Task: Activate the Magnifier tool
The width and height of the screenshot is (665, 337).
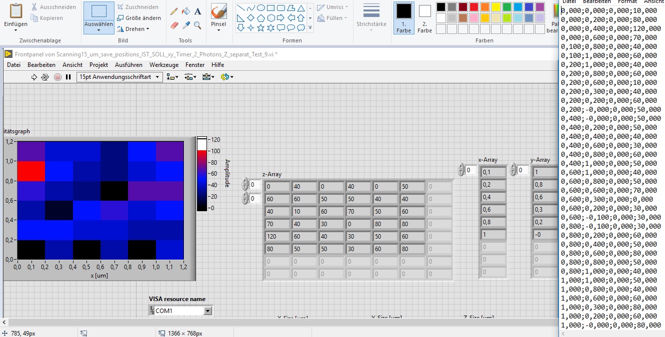Action: pos(198,25)
